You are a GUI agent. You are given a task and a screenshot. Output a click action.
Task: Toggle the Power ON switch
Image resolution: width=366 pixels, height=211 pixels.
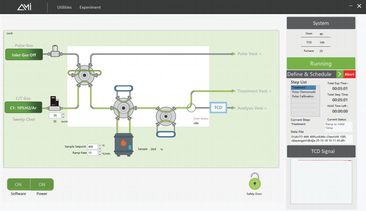(42, 185)
